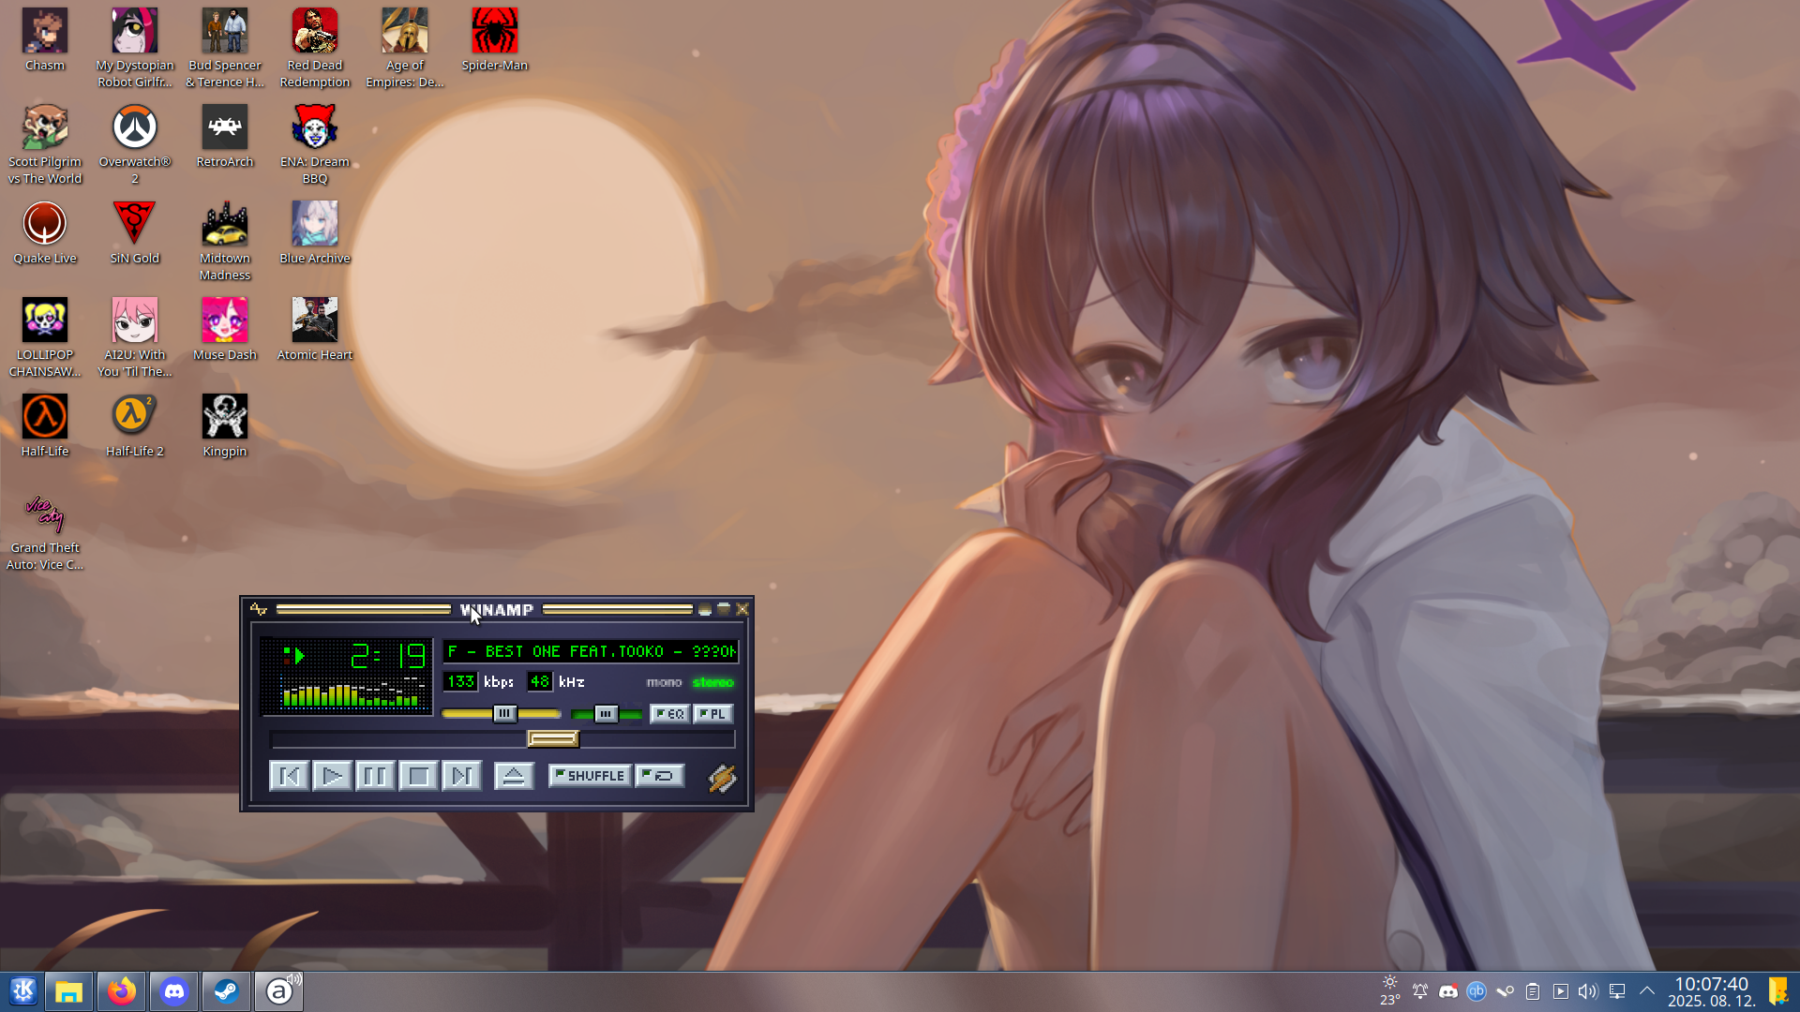Show hidden system tray icons arrow
1800x1012 pixels.
tap(1647, 991)
